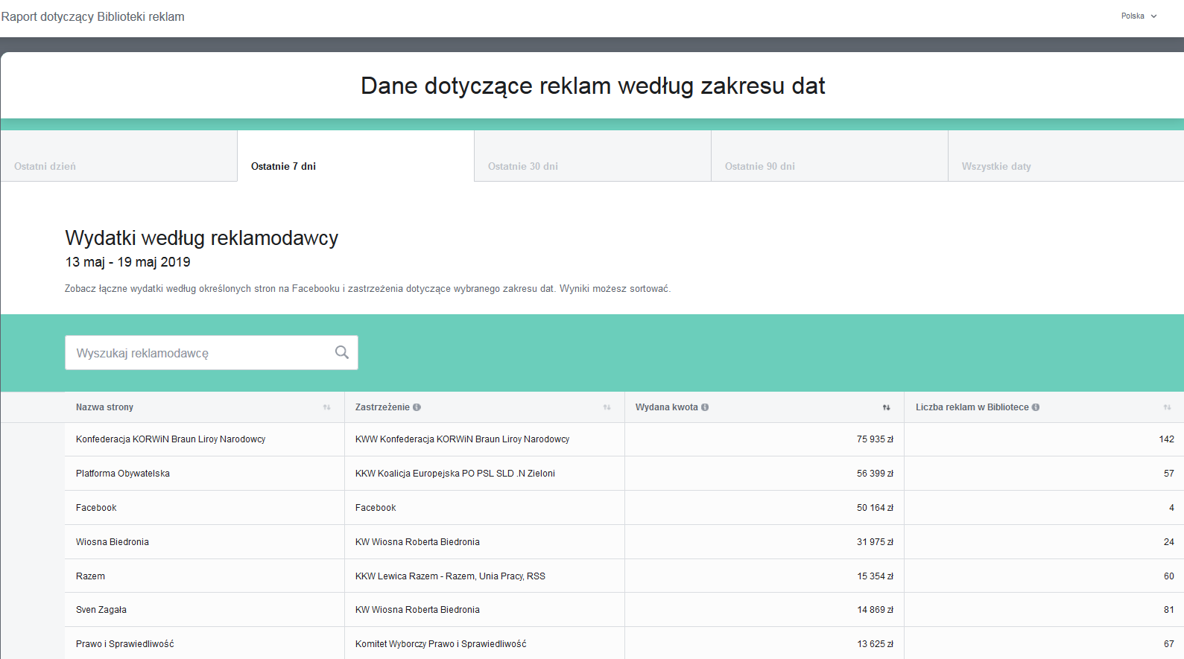Click ad count 67 for Prawo i Sprawiedliwość
Screen dimensions: 1184x659
[1169, 644]
